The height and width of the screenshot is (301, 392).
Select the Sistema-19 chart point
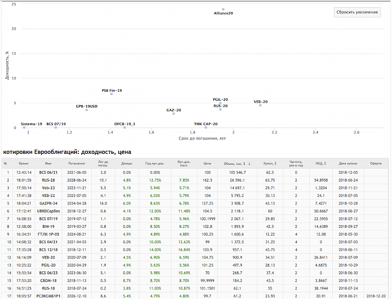tap(24, 128)
